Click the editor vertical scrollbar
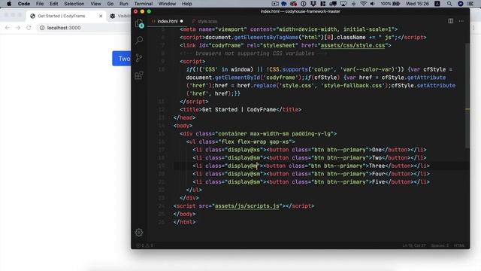This screenshot has height=271, width=481. (467, 96)
